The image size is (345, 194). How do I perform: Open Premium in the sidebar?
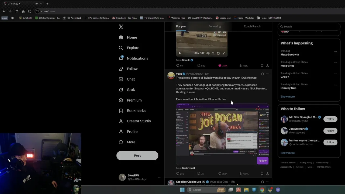coord(130,100)
